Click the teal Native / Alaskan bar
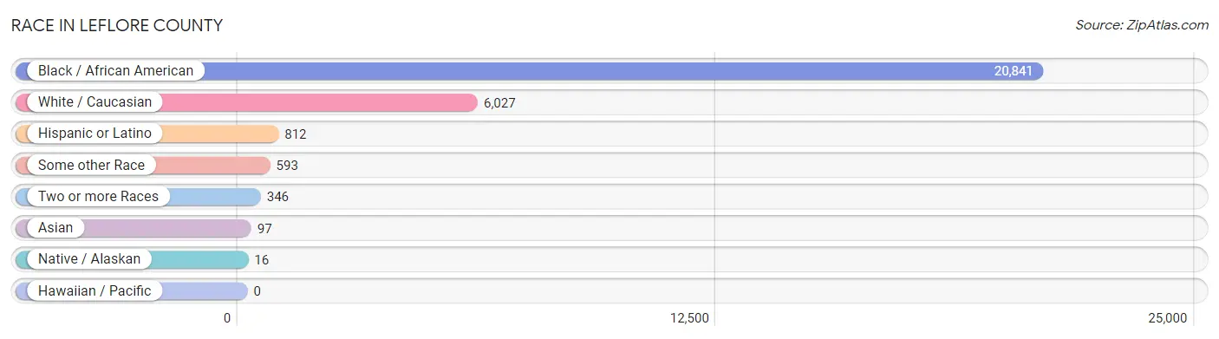Screen dimensions: 1219x339 tap(132, 259)
